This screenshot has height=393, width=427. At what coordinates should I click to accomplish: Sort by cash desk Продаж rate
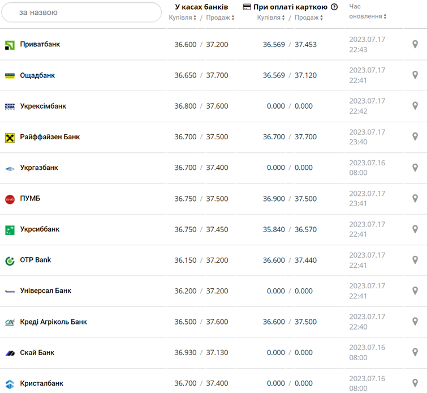pyautogui.click(x=220, y=18)
